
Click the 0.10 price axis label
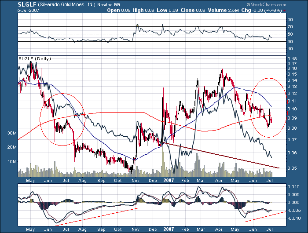(292, 109)
